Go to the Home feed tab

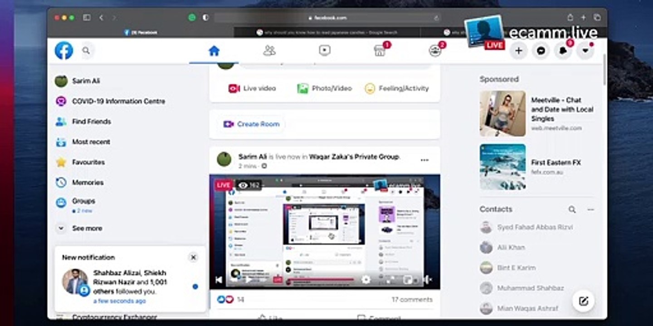point(214,51)
